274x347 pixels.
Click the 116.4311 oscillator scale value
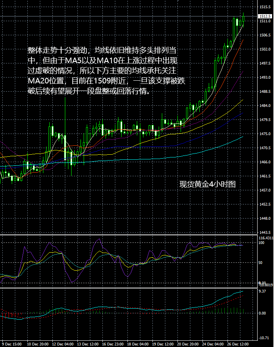(x=266, y=238)
